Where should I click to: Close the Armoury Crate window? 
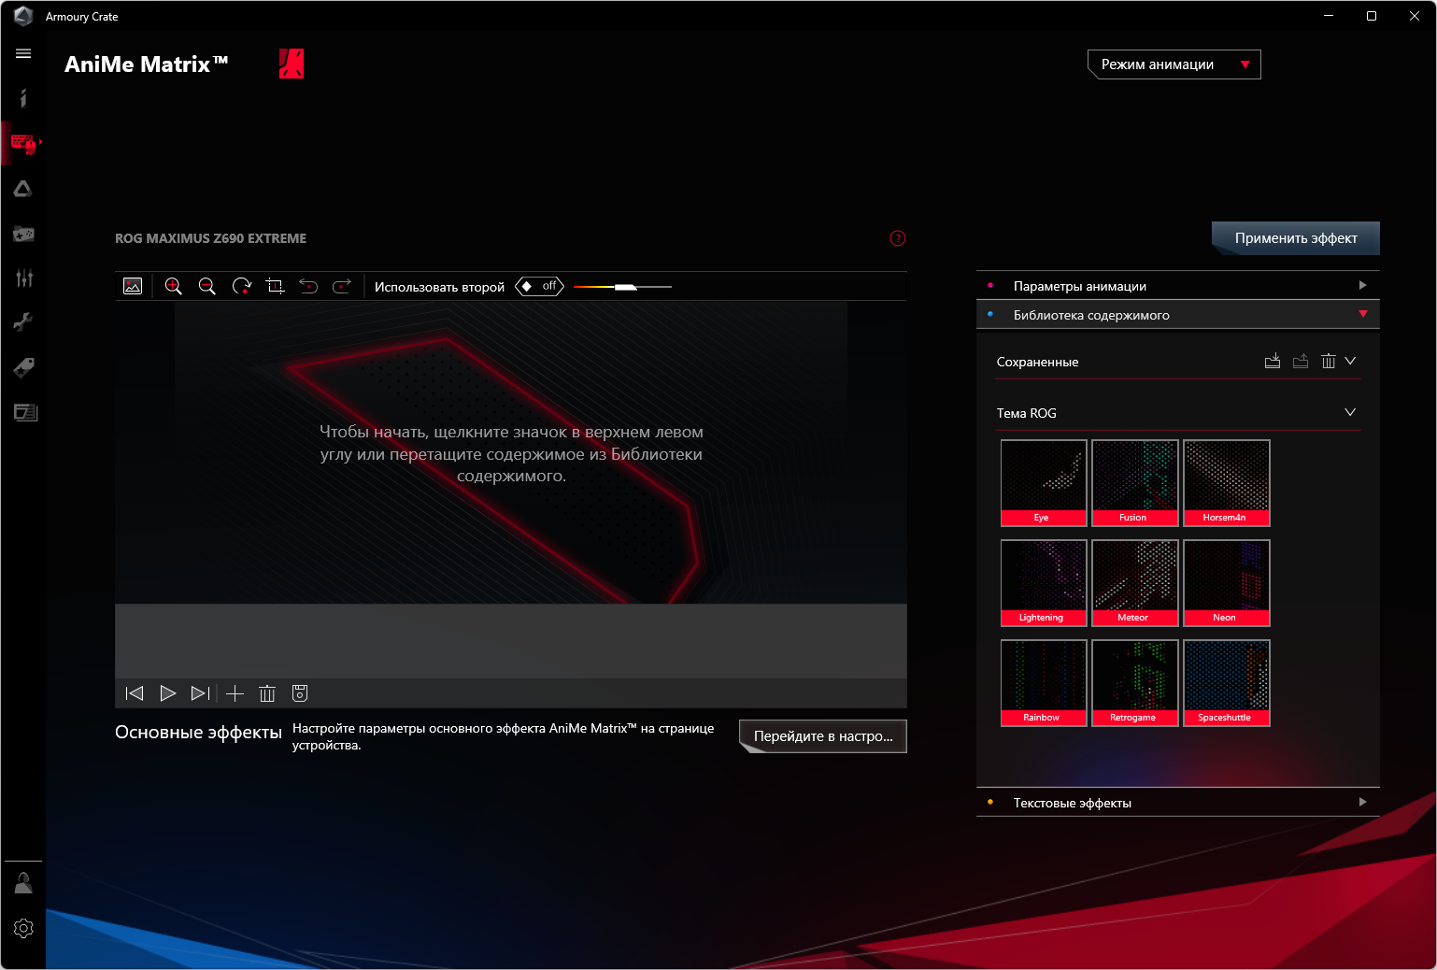[1415, 16]
